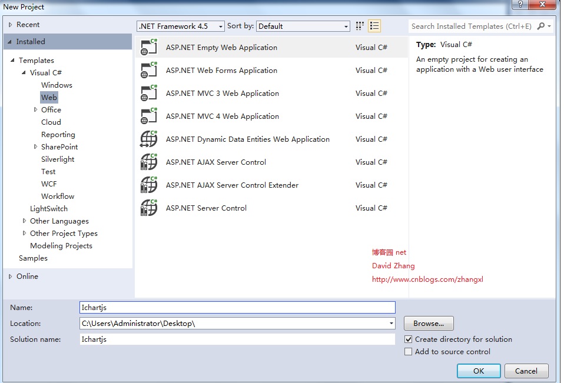564x383 pixels.
Task: Select ASP.NET AJAX Server Control Extender text
Action: (x=232, y=185)
